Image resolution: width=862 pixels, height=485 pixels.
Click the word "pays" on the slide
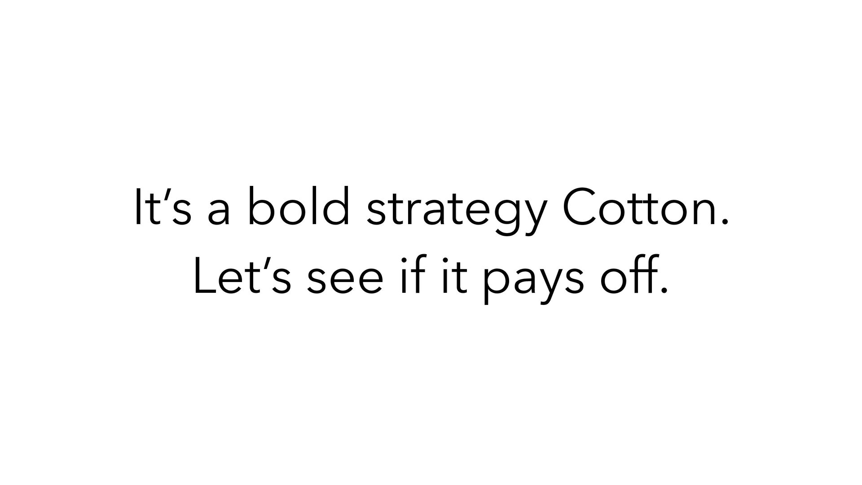pos(532,285)
